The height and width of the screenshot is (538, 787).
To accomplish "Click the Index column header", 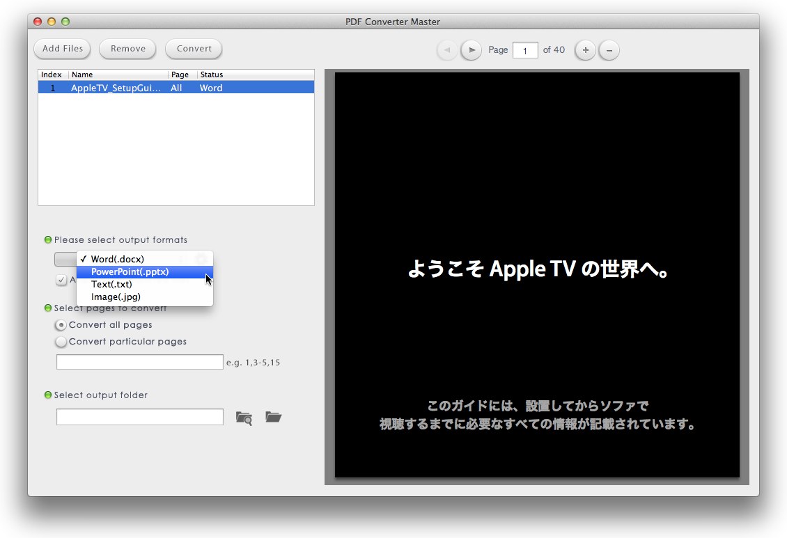I will (53, 74).
